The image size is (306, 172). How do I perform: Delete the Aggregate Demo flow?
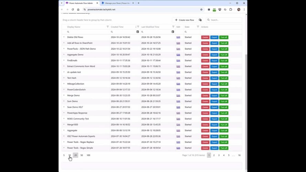point(205,55)
